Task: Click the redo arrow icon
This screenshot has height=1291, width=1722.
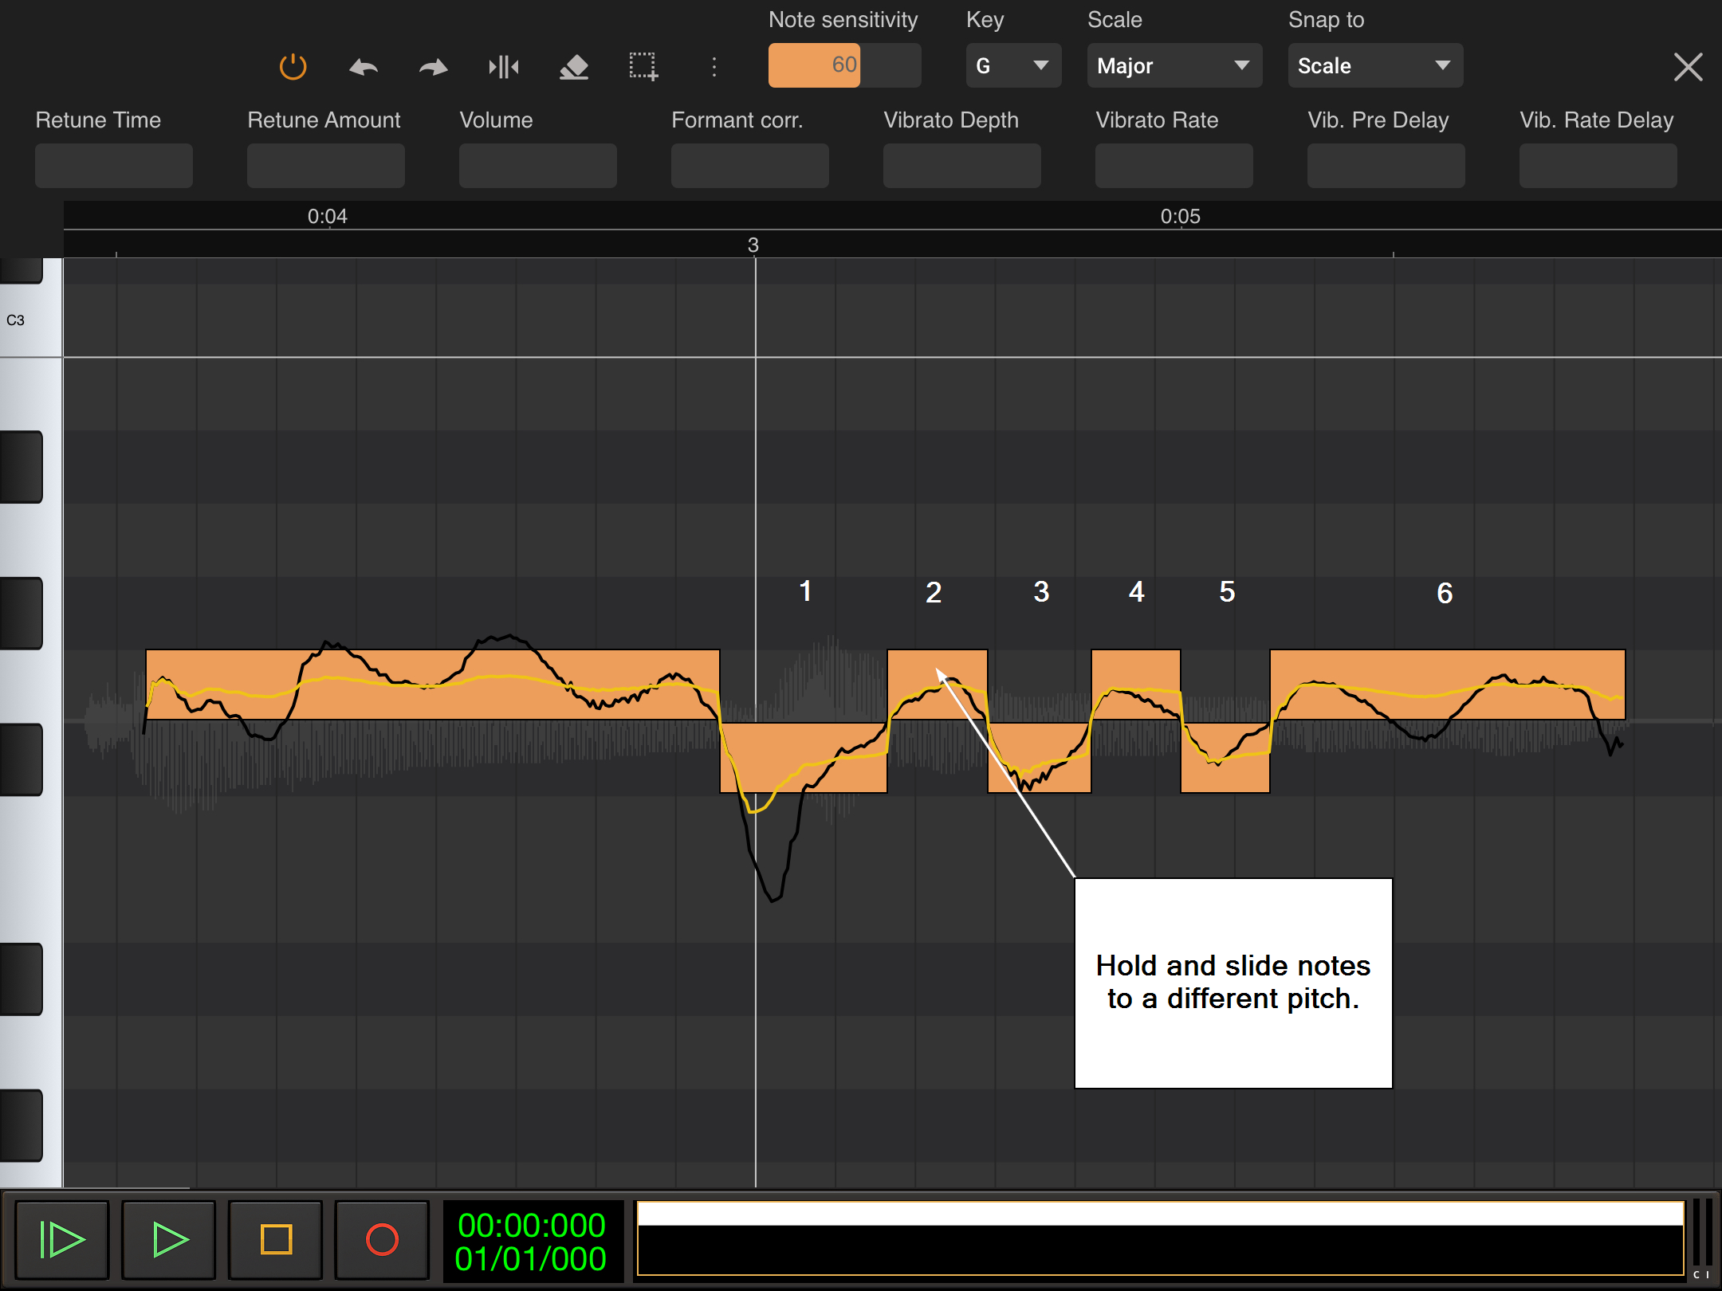Action: click(433, 67)
